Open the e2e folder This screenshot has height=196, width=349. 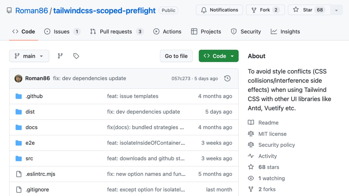point(30,143)
